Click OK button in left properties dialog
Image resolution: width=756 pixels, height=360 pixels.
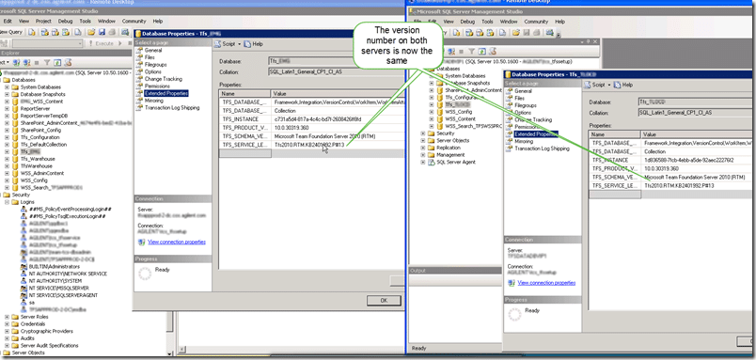(384, 300)
